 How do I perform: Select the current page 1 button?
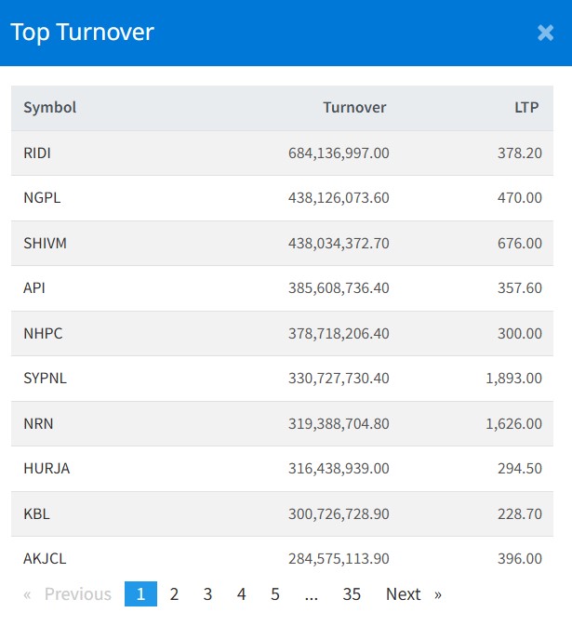pyautogui.click(x=140, y=594)
